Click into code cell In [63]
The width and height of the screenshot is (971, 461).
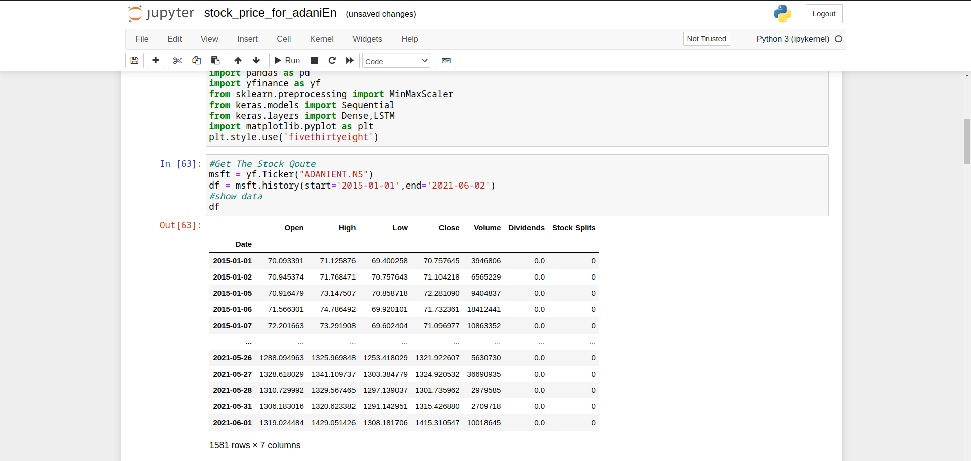click(x=517, y=185)
